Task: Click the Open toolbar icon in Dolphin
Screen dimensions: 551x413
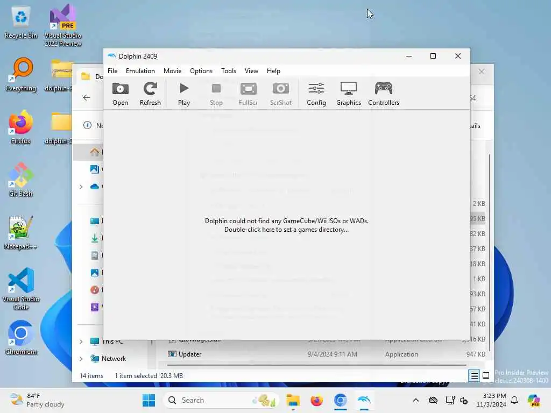Action: click(x=120, y=94)
